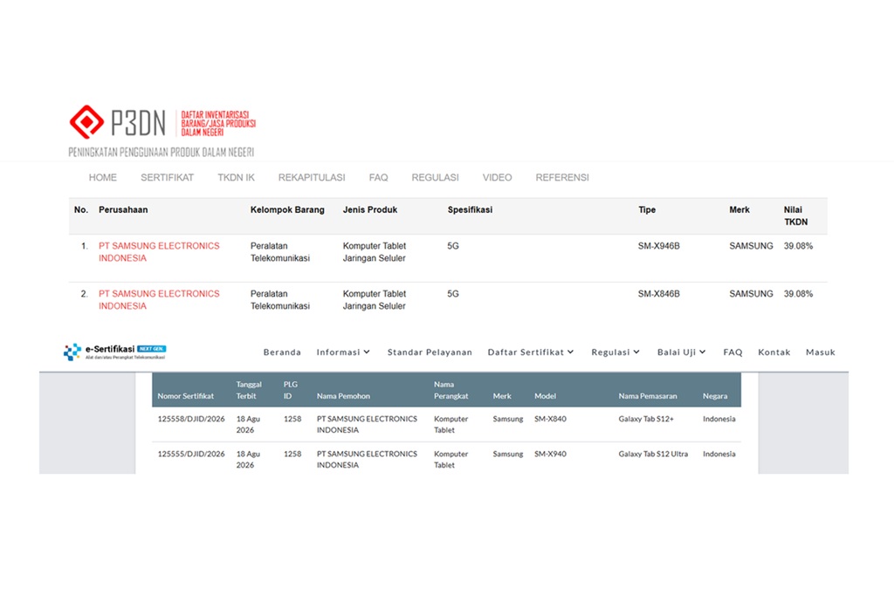Open the REGULASI menu in P3DN navigation
Screen dimensions: 894x595
tap(435, 178)
